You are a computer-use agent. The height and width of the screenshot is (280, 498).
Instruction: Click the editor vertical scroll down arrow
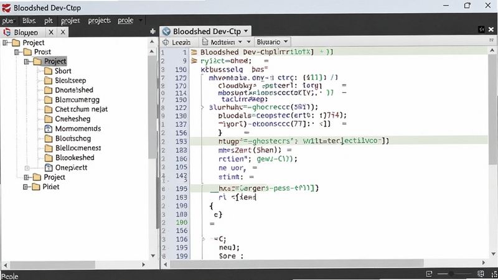click(493, 254)
